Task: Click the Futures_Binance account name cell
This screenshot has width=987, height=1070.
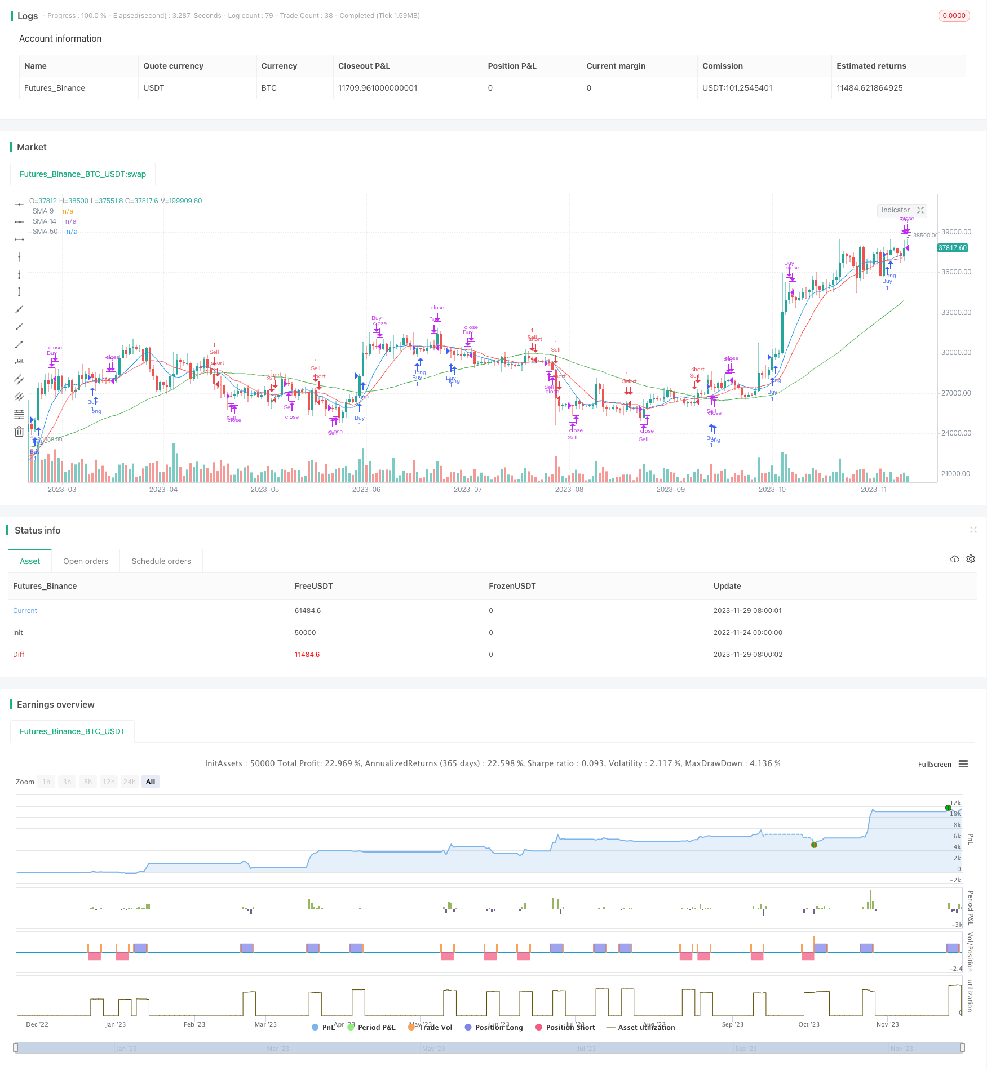Action: [55, 88]
